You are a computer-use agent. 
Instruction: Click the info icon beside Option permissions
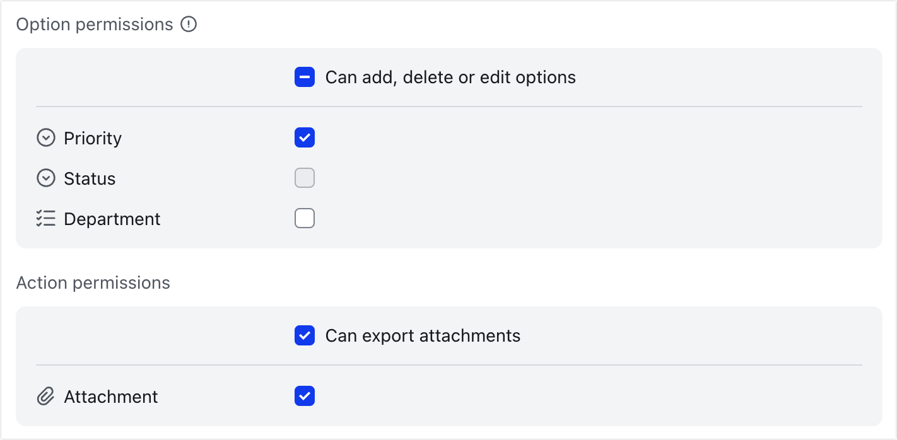(x=188, y=24)
